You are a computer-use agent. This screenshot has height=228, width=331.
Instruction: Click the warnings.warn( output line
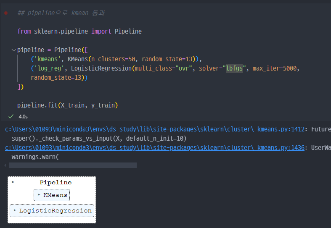pos(35,157)
